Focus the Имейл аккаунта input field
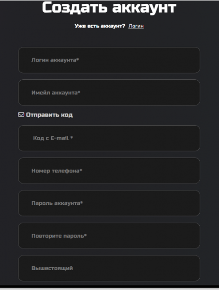The height and width of the screenshot is (290, 219). pos(109,92)
